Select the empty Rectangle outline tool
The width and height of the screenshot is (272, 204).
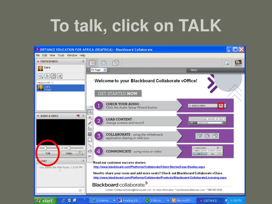[x=90, y=139]
